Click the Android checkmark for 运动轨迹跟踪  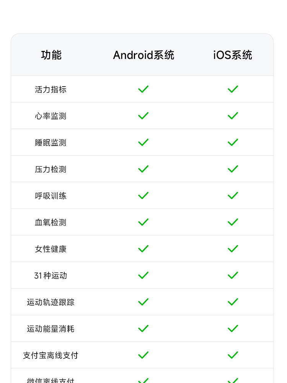(x=143, y=302)
